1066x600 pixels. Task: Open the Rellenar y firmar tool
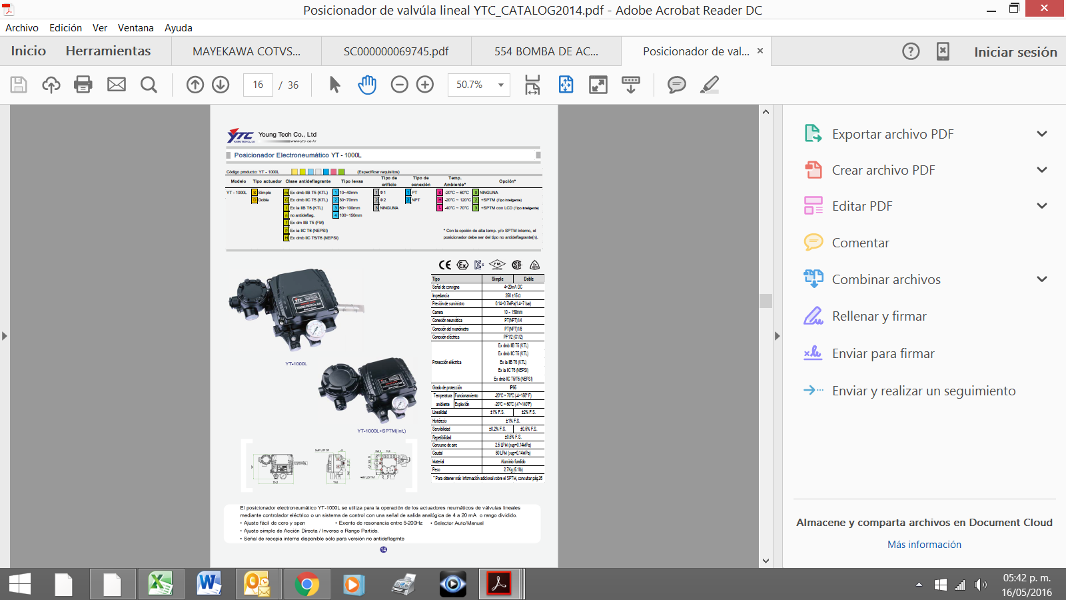click(879, 316)
